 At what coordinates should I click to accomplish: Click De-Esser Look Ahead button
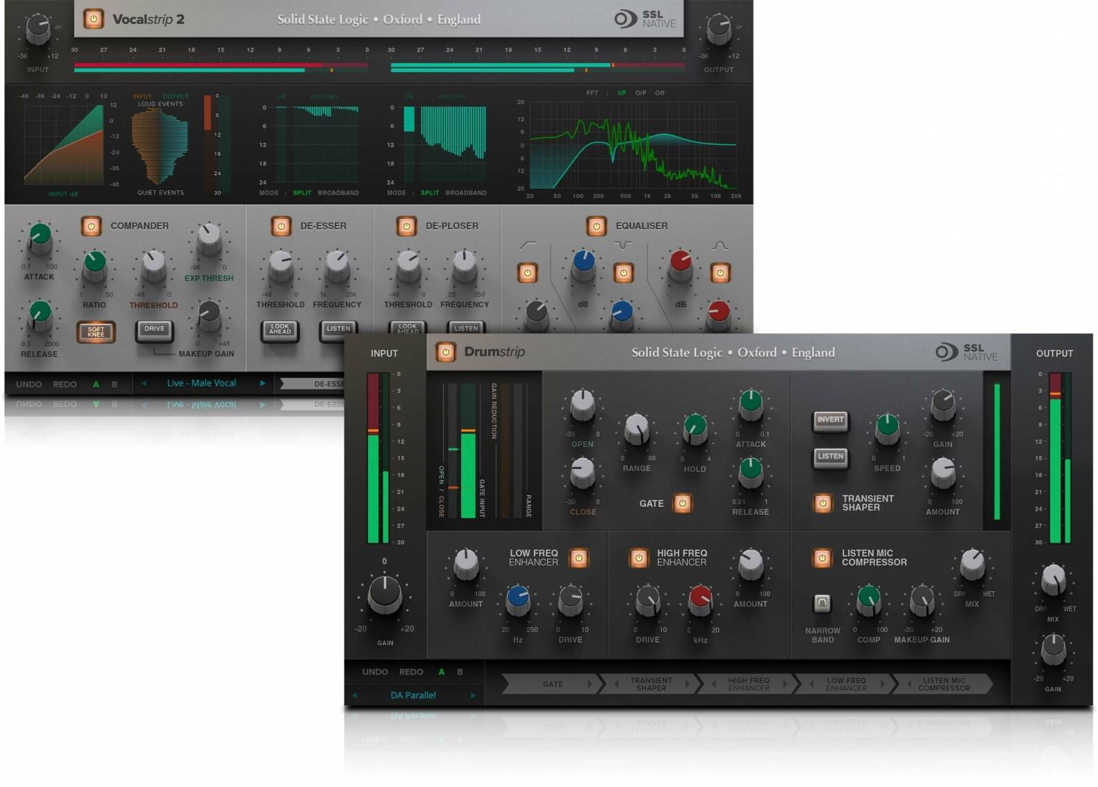click(x=280, y=330)
